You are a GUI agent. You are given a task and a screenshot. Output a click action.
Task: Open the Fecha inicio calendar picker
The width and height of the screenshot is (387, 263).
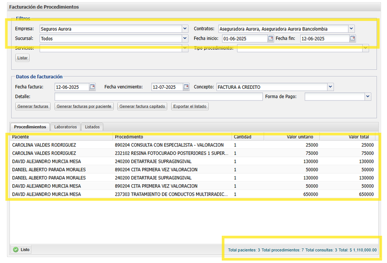[270, 39]
